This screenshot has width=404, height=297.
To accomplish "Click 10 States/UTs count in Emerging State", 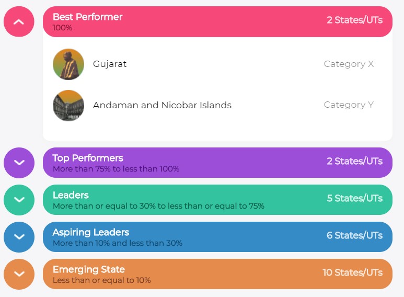I will (352, 272).
